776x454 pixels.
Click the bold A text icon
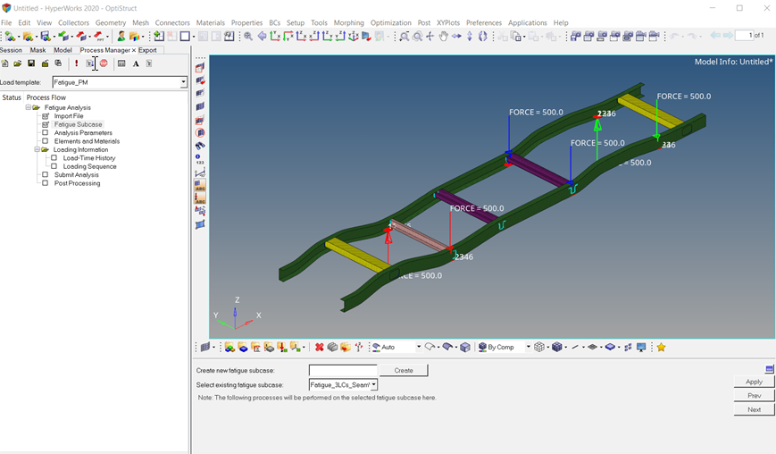coord(136,63)
